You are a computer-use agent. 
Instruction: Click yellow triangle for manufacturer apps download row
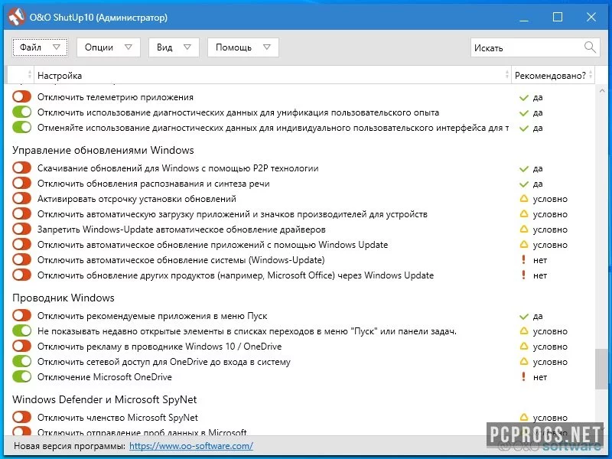(x=524, y=214)
